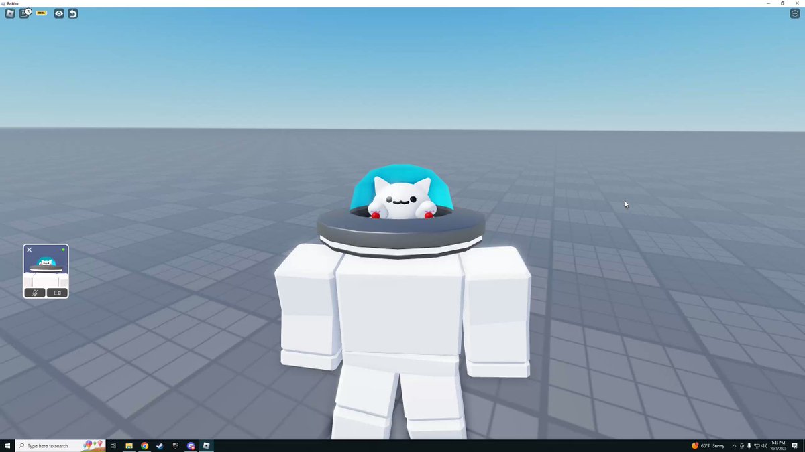Open the network icon in system tray
Screen dimensions: 805x452
coord(757,445)
